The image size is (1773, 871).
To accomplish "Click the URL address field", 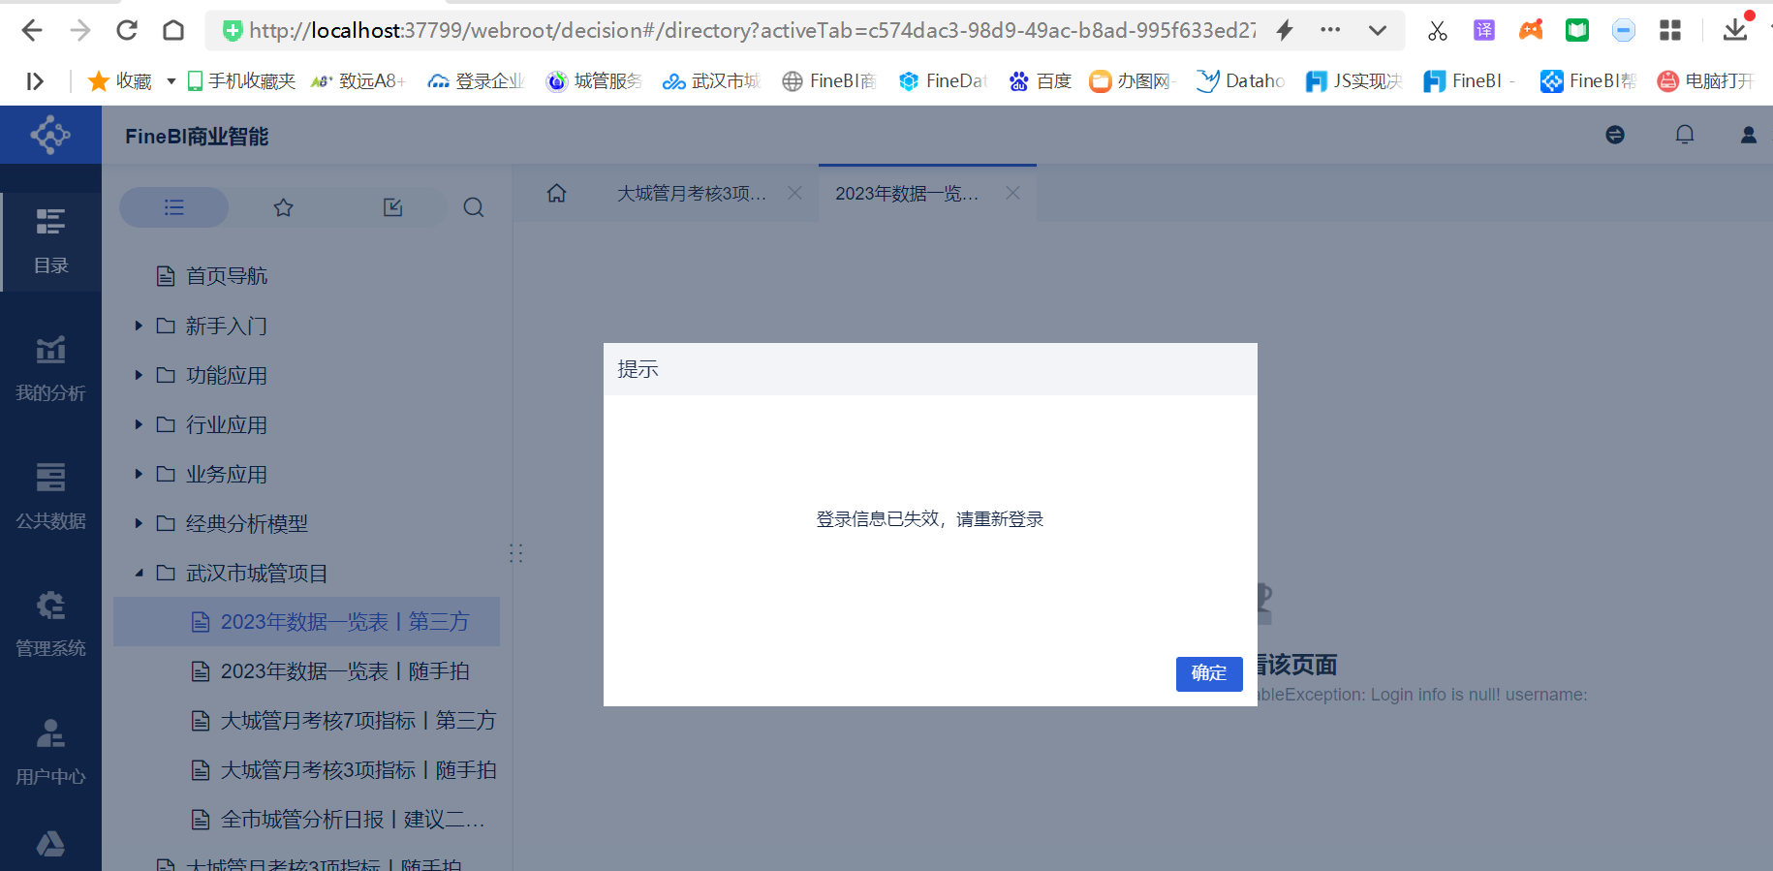I will (751, 30).
